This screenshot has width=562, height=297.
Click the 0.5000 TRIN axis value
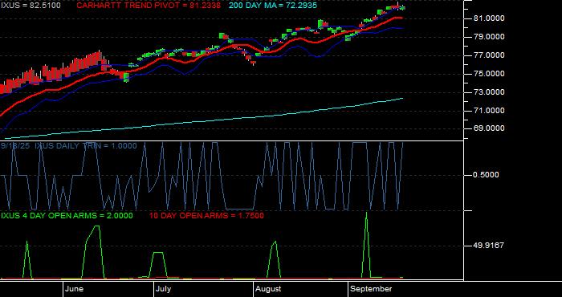(x=486, y=175)
